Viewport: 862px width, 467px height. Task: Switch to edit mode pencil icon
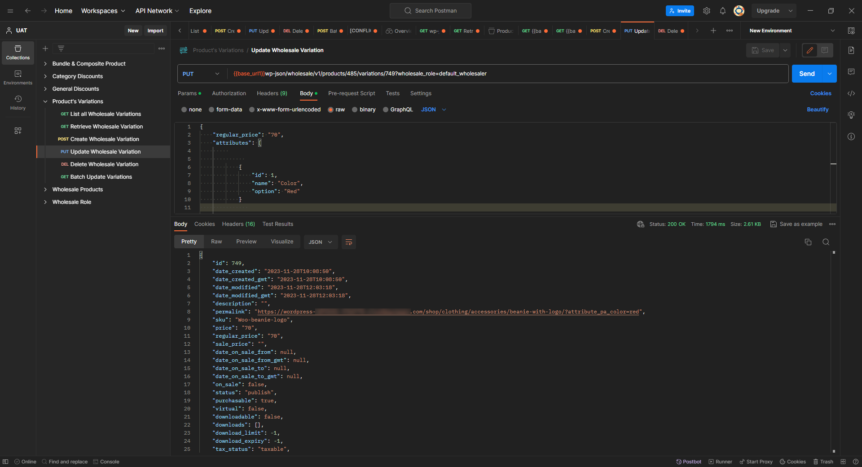point(810,50)
